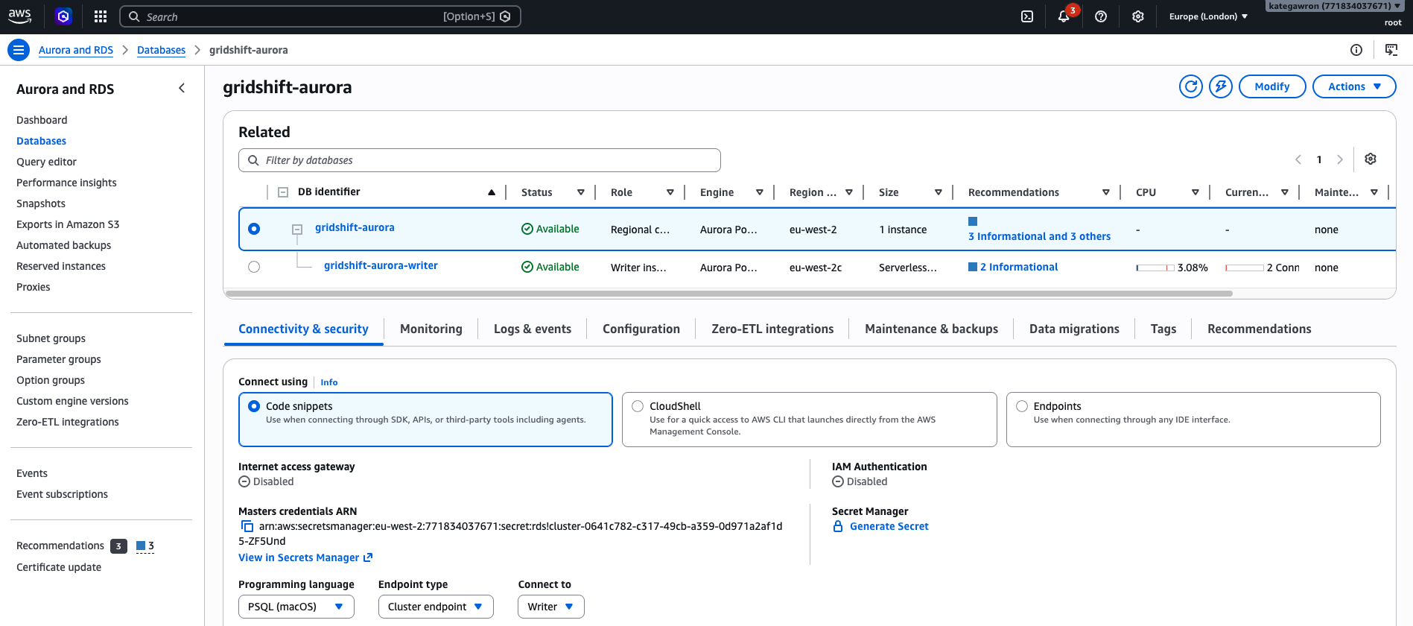Screen dimensions: 1413x626
Task: Open Query editor in the sidebar
Action: pyautogui.click(x=46, y=162)
